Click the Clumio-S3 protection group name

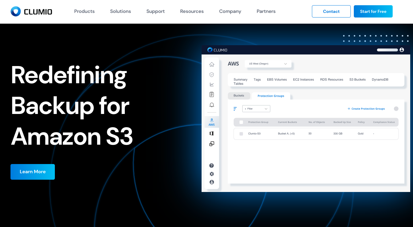(x=254, y=134)
